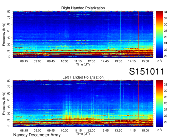The height and width of the screenshot is (138, 170).
Task: Click the 'Right Handed Polarization' title
Action: pos(83,8)
